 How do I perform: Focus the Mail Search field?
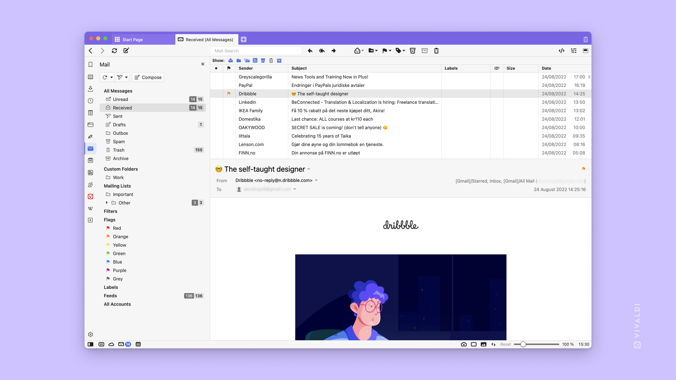[256, 51]
